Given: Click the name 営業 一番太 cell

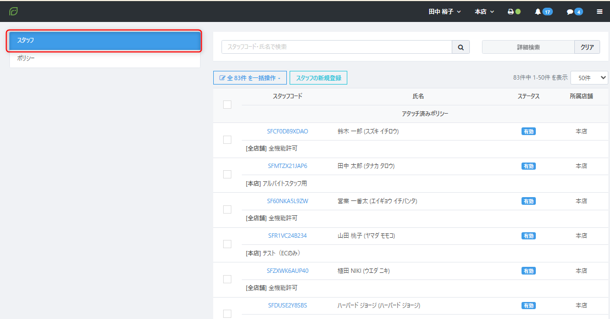Looking at the screenshot, I should click(x=378, y=201).
